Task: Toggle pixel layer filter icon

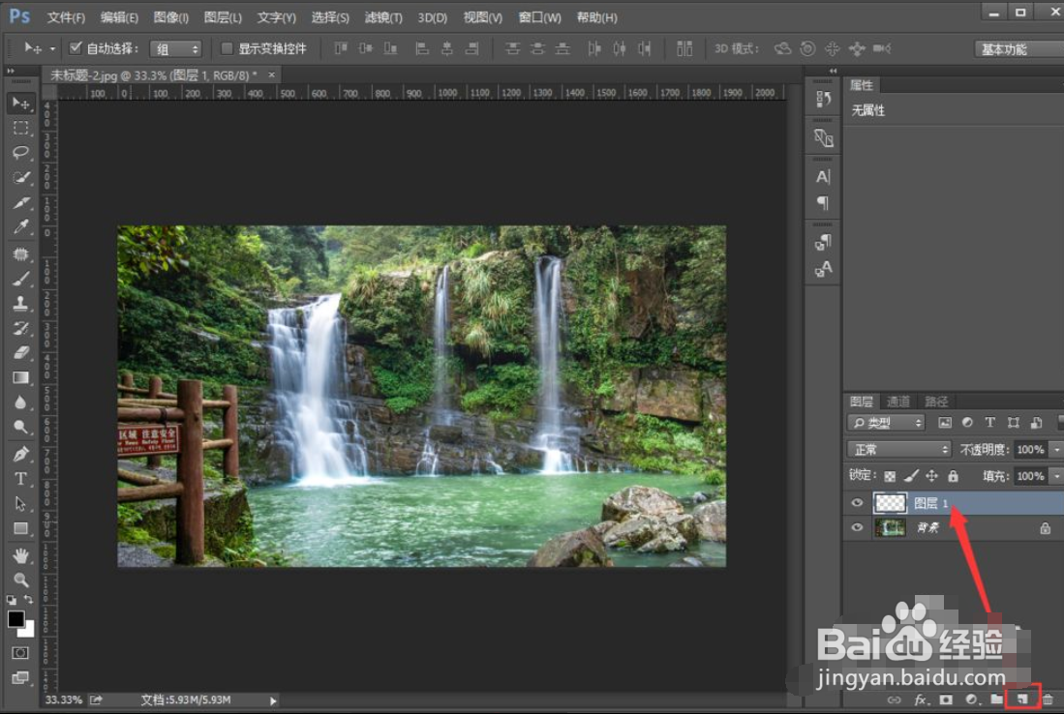Action: click(x=945, y=423)
